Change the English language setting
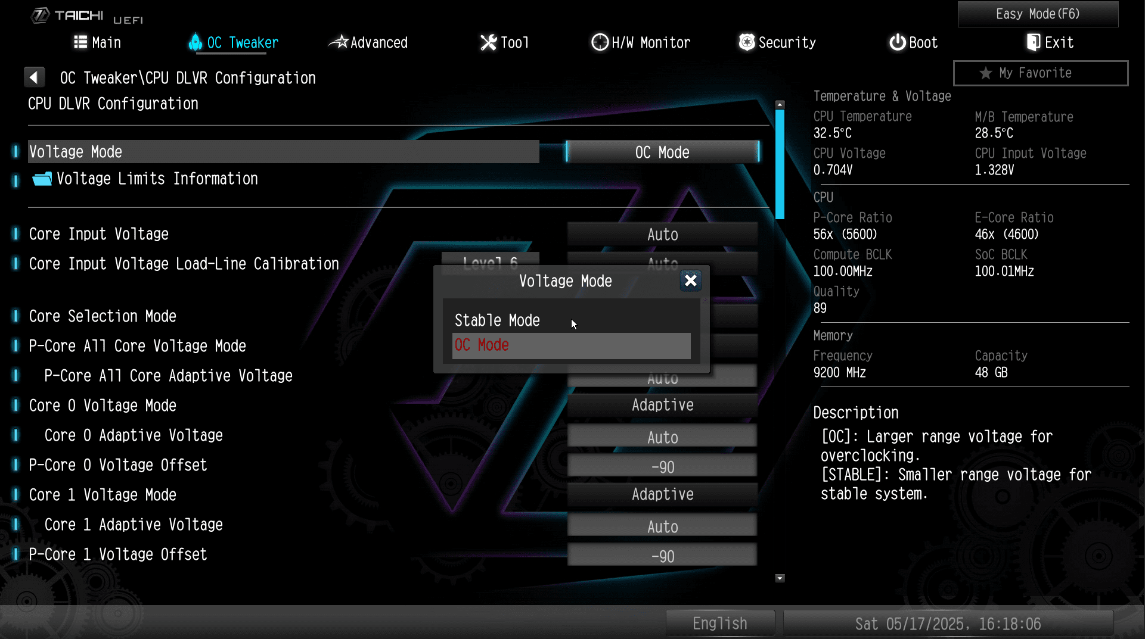Image resolution: width=1145 pixels, height=639 pixels. tap(720, 624)
